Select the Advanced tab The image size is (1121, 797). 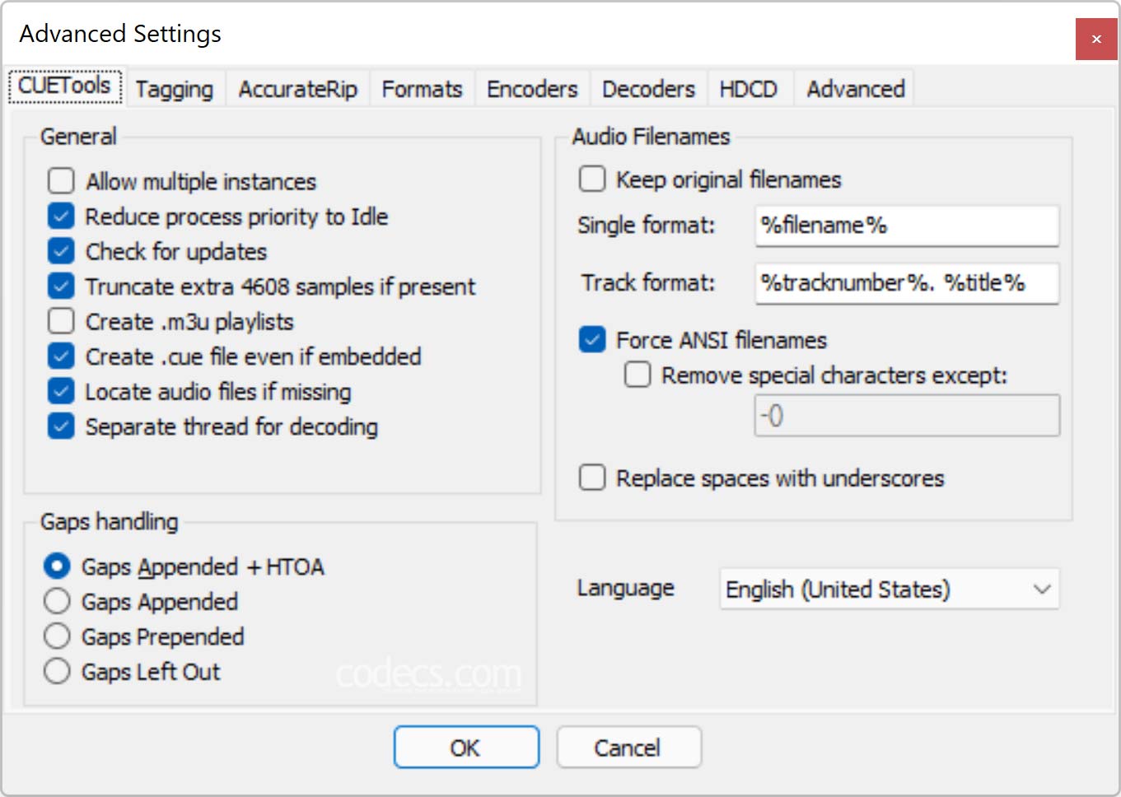point(856,89)
